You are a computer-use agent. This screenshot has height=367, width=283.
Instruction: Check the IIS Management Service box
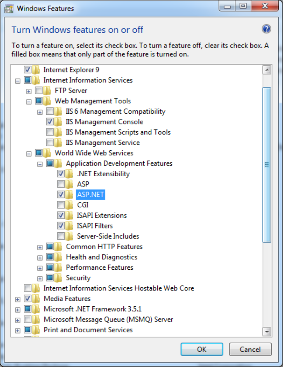[50, 142]
